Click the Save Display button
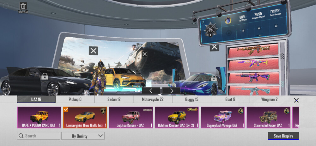 click(x=283, y=136)
